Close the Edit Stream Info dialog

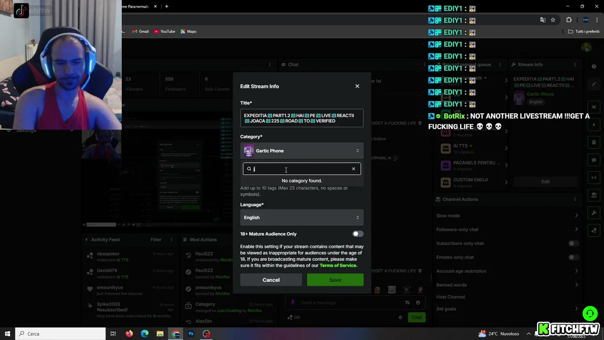[357, 86]
